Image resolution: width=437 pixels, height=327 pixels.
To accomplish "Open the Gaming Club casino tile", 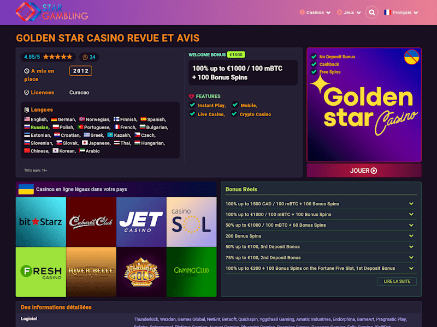I will coord(192,272).
